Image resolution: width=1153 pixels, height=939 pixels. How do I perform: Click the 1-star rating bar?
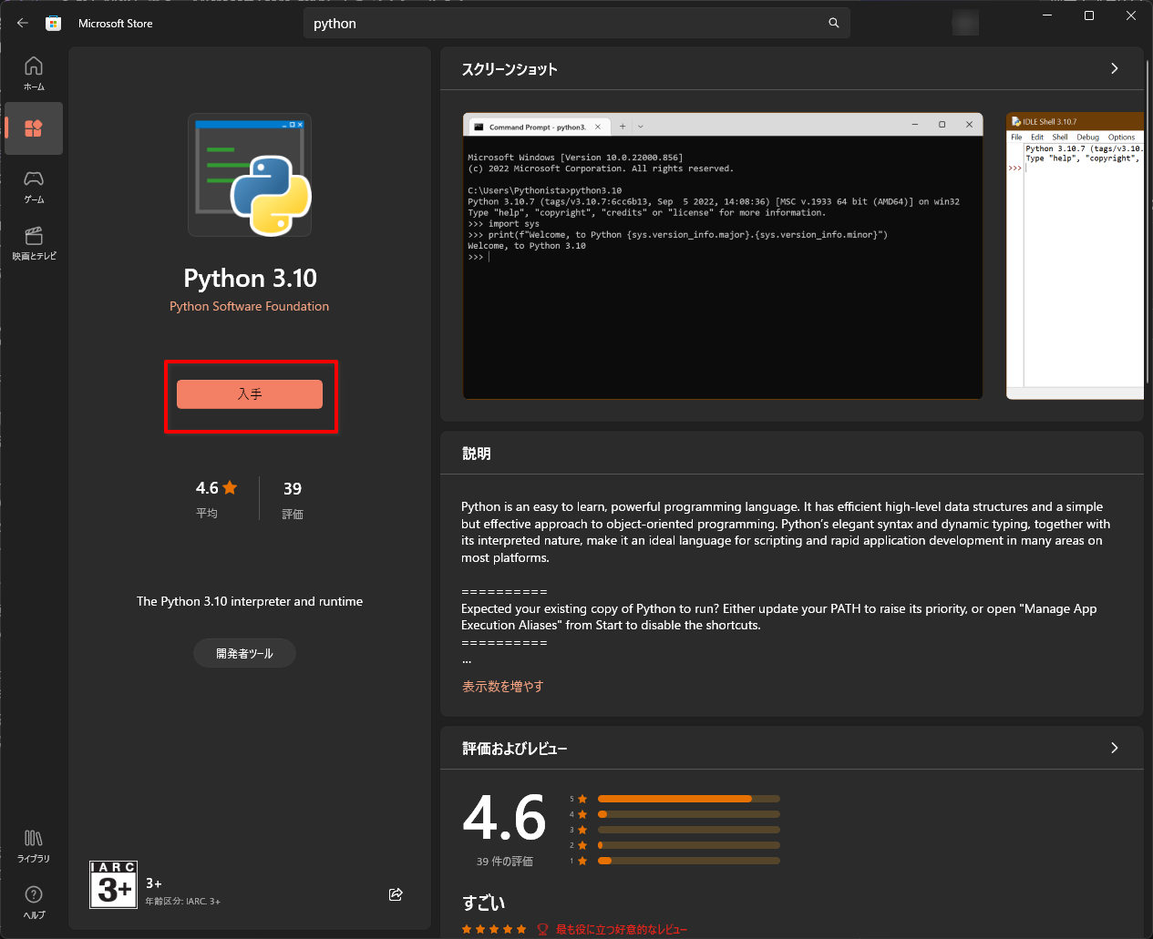689,861
